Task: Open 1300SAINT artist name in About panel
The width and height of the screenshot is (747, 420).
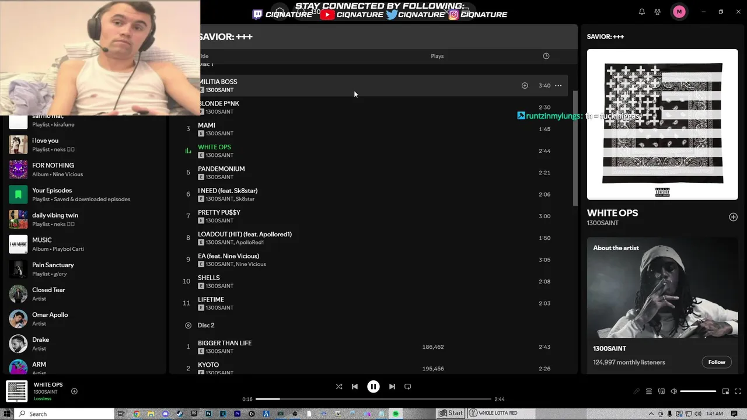Action: tap(609, 348)
